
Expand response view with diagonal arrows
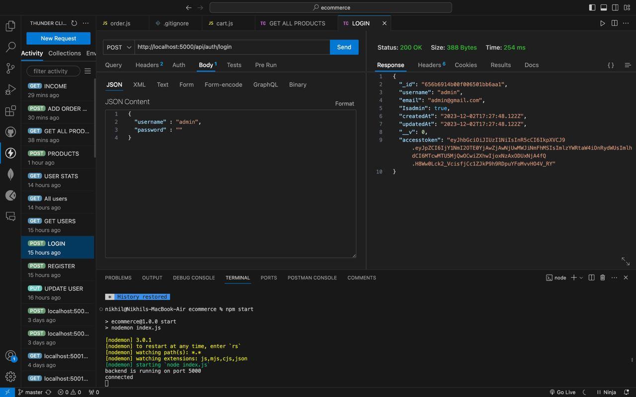(x=626, y=261)
